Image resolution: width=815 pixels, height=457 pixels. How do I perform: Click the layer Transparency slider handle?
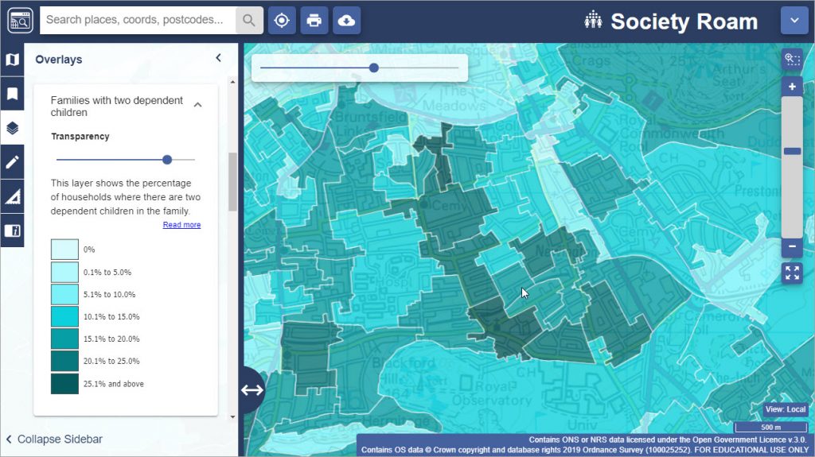[167, 160]
